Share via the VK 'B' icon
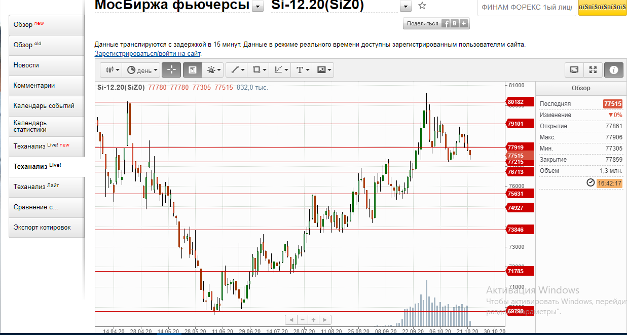Viewport: 627px width, 335px height. 455,23
